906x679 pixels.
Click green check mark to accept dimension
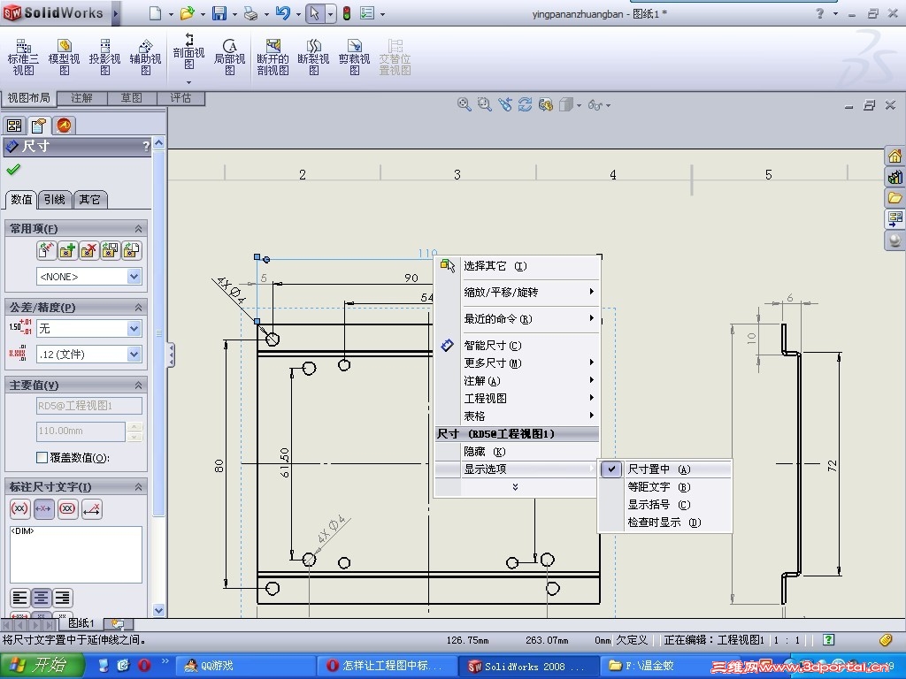[13, 169]
